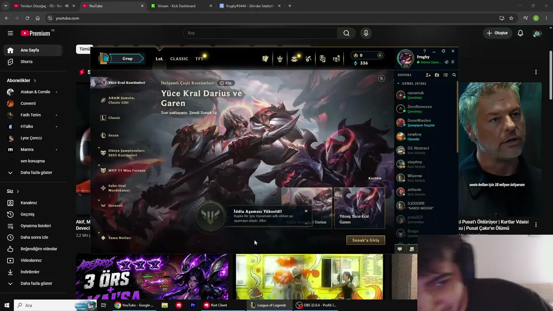Collapse the GENEL friends group
This screenshot has height=311, width=553.
pos(398,83)
